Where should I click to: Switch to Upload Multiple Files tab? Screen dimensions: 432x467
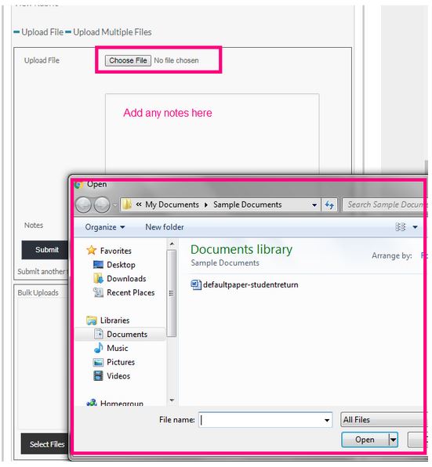click(x=112, y=32)
